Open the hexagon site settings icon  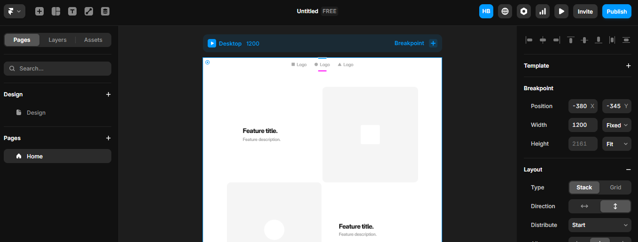[x=524, y=11]
